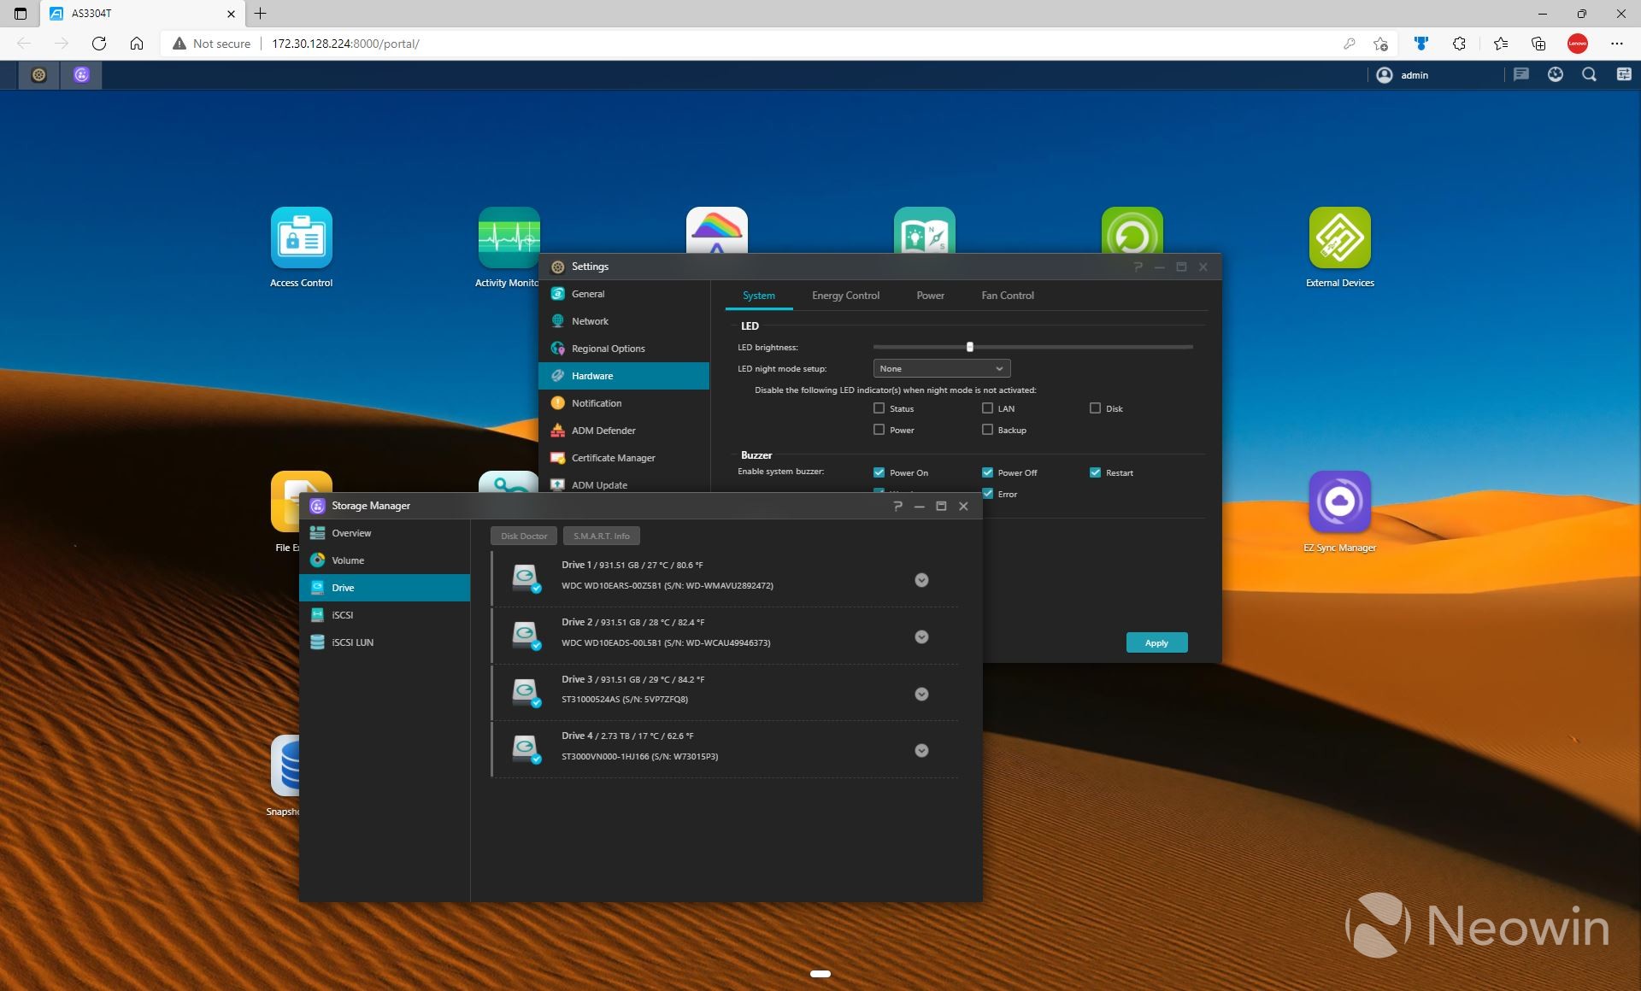This screenshot has width=1641, height=991.
Task: Click the Apply button in Settings
Action: [1155, 642]
